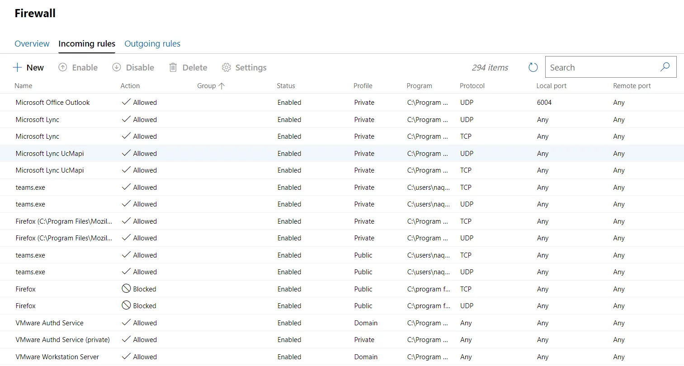Refresh the firewall rules list
Image resolution: width=684 pixels, height=366 pixels.
(x=533, y=67)
